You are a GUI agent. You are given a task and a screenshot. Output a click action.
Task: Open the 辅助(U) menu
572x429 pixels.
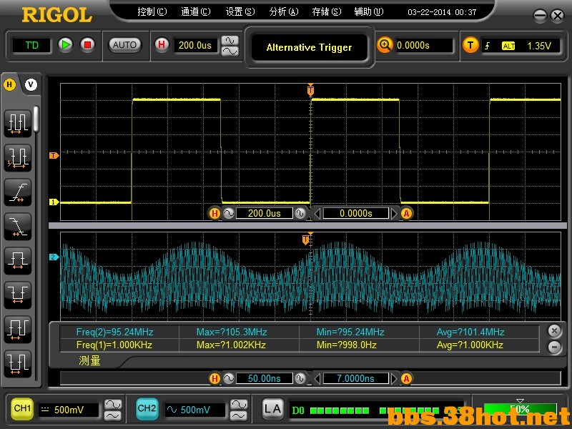(369, 12)
